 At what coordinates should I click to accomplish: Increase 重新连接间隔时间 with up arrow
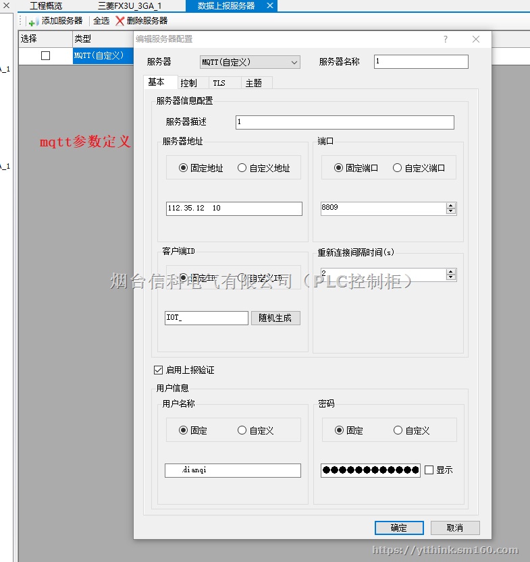click(451, 272)
